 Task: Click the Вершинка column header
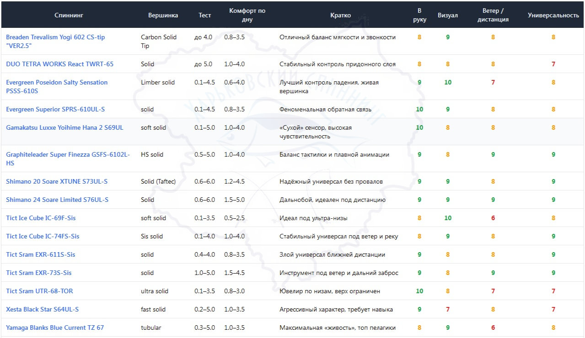(163, 15)
